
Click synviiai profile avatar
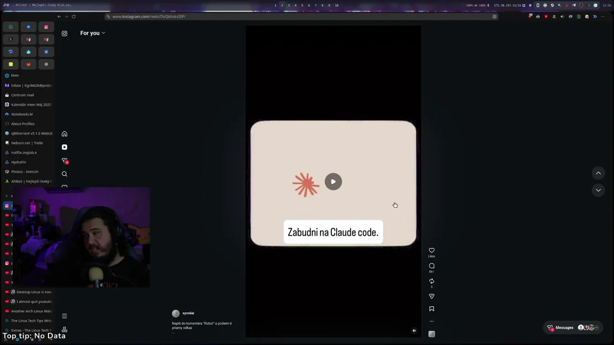click(176, 313)
